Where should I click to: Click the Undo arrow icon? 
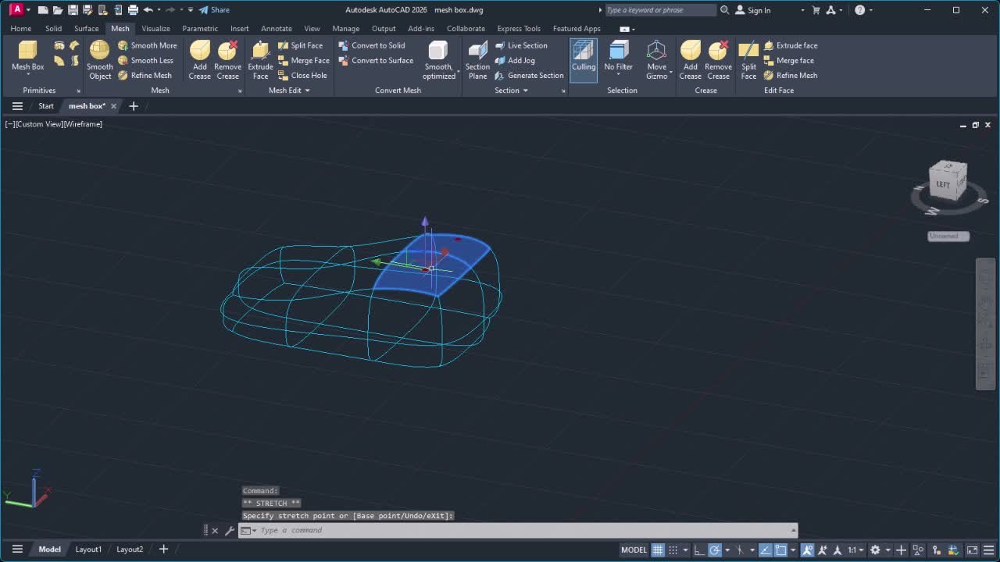coord(148,10)
